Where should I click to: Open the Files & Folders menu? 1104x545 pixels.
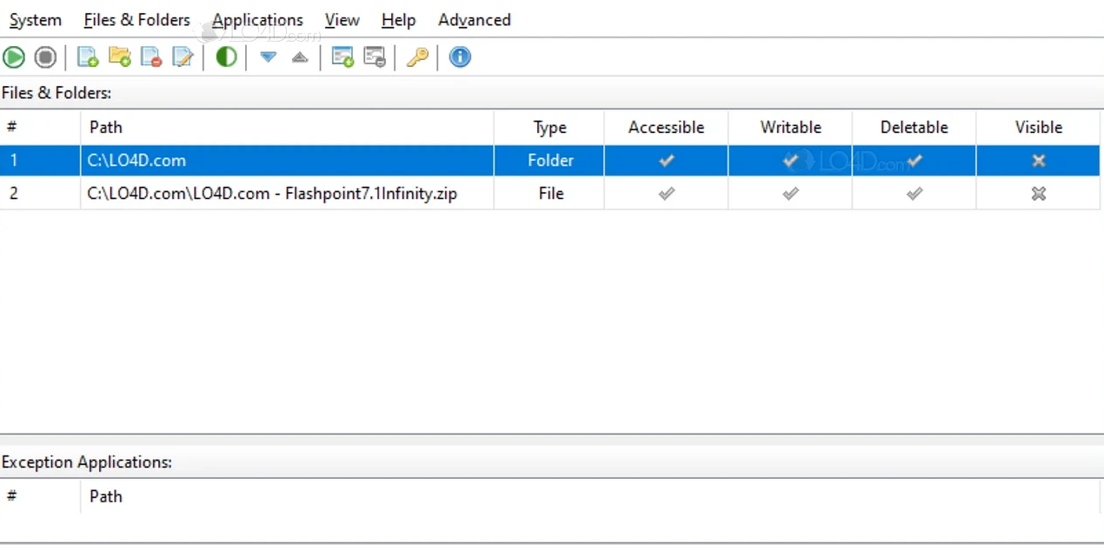[x=136, y=19]
